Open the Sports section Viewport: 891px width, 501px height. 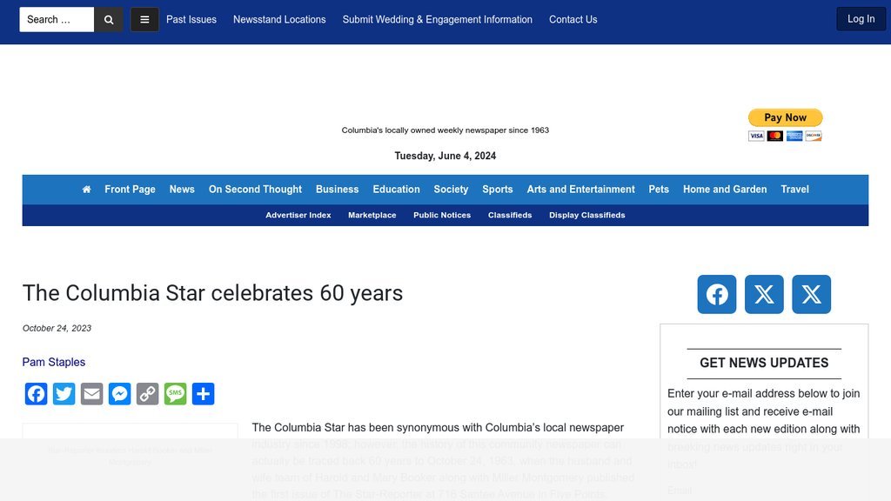click(x=498, y=189)
